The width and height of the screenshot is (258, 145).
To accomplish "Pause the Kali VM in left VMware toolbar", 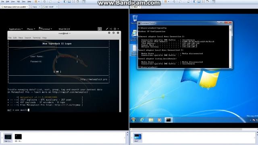I will [36, 2].
